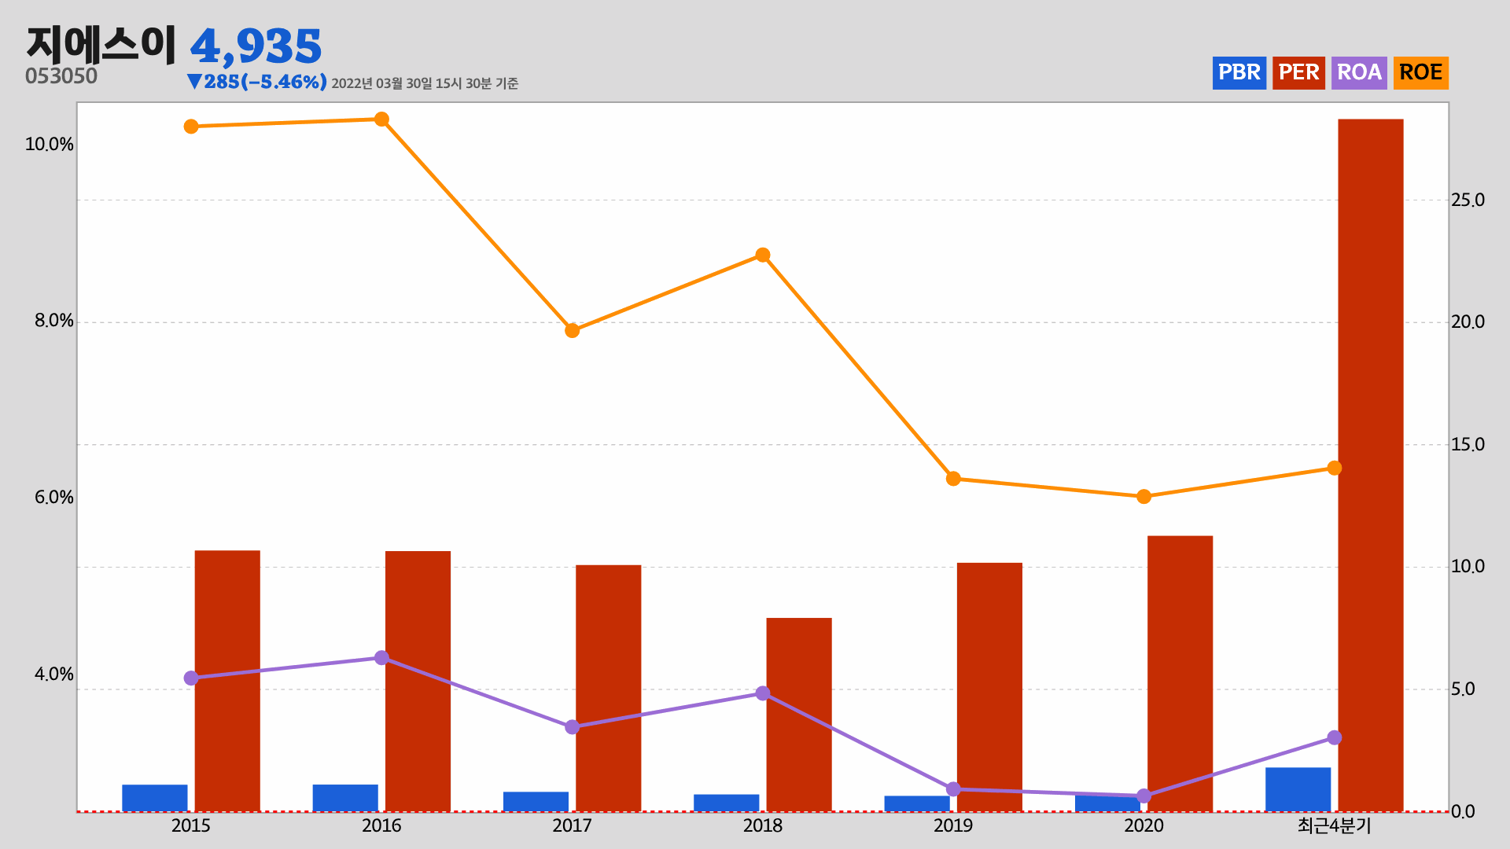Click the red PER bar for 2019
The height and width of the screenshot is (849, 1510).
click(x=989, y=687)
